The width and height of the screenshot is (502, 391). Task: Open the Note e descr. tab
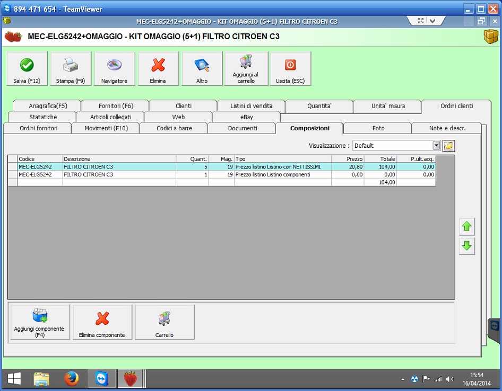447,128
